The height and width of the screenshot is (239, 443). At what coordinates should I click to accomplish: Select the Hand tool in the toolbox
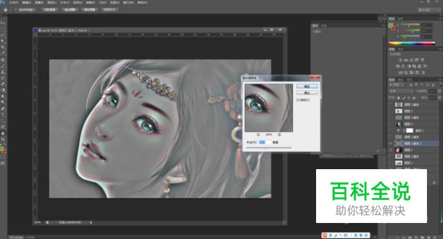click(x=3, y=133)
